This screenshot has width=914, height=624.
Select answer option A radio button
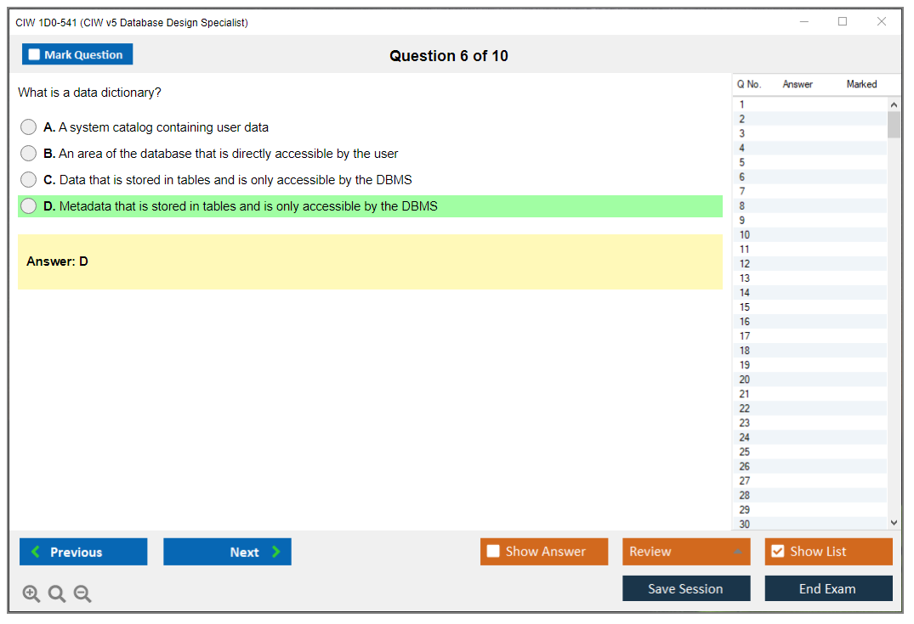click(x=29, y=127)
